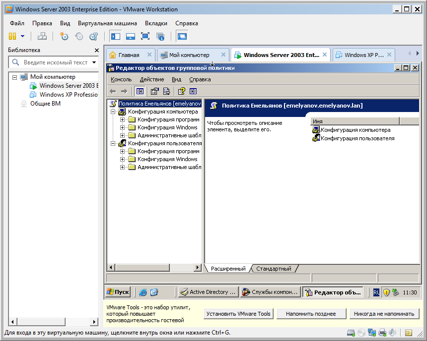Screen dimensions: 427x341
Task: Close the Главная tab
Action: coord(149,55)
